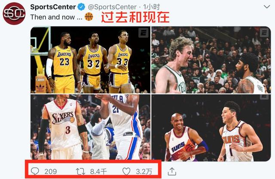
Task: Tap the share upload icon
Action: (172, 171)
